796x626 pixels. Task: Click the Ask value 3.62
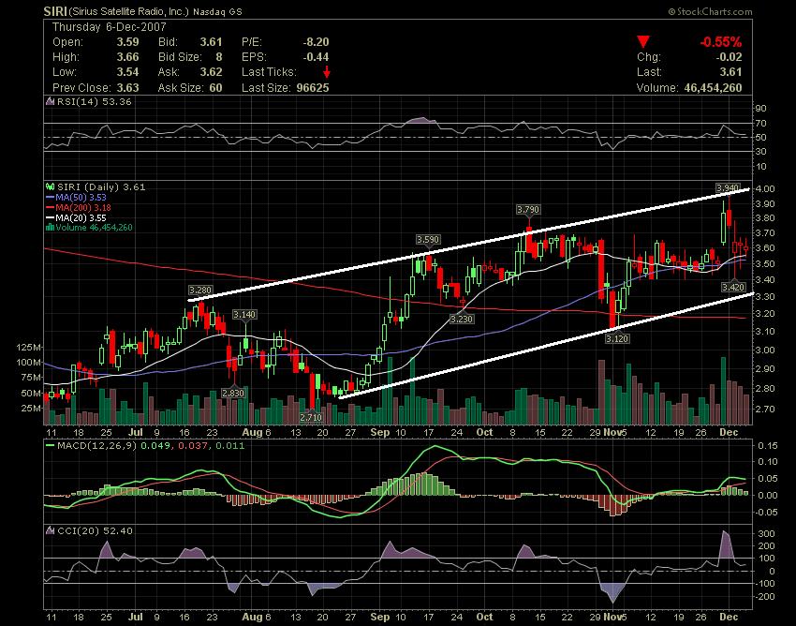tap(212, 72)
